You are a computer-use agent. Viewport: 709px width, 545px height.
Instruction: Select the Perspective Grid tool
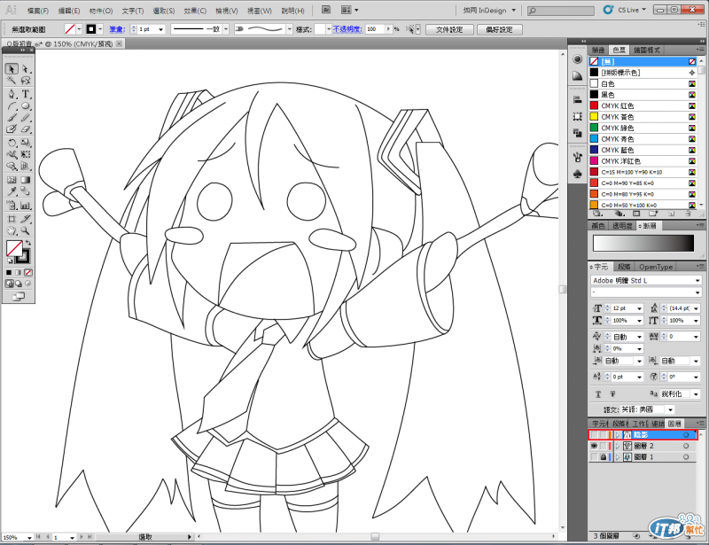click(x=26, y=167)
